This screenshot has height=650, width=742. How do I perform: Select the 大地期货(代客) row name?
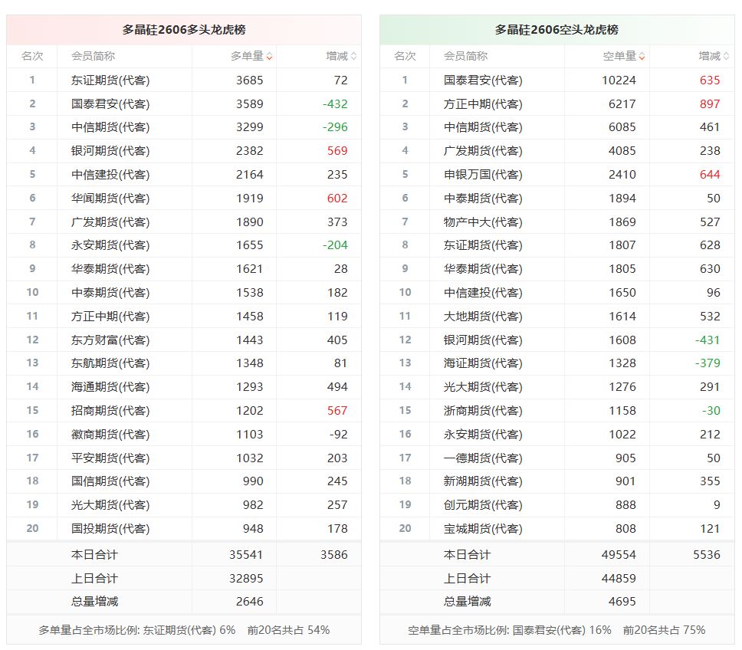point(483,316)
